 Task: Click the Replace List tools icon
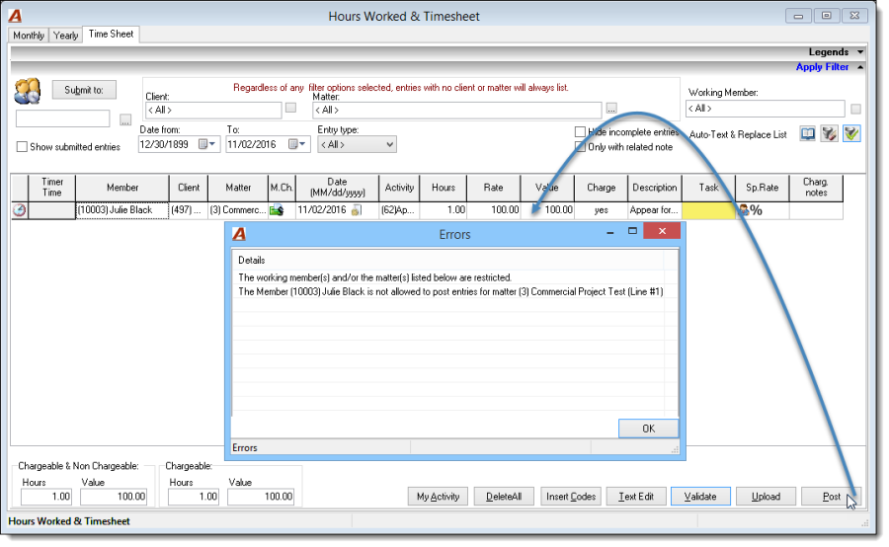[x=829, y=133]
